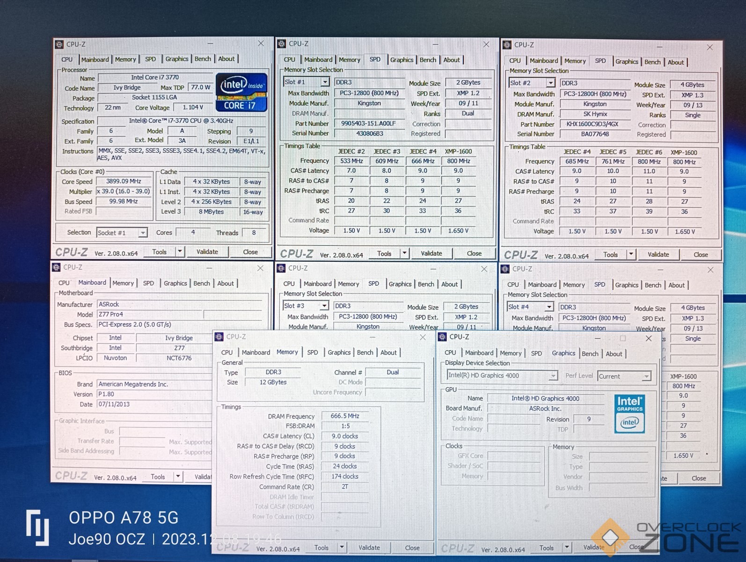Click Validate in the Memory timings window

[x=369, y=547]
